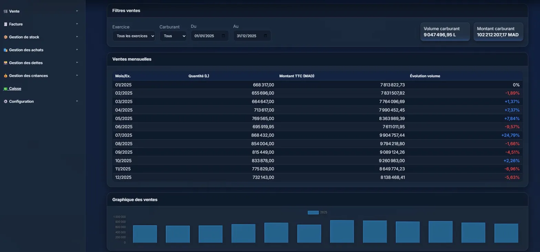Open the calendar picker in the Au field
The height and width of the screenshot is (252, 540).
pyautogui.click(x=265, y=36)
